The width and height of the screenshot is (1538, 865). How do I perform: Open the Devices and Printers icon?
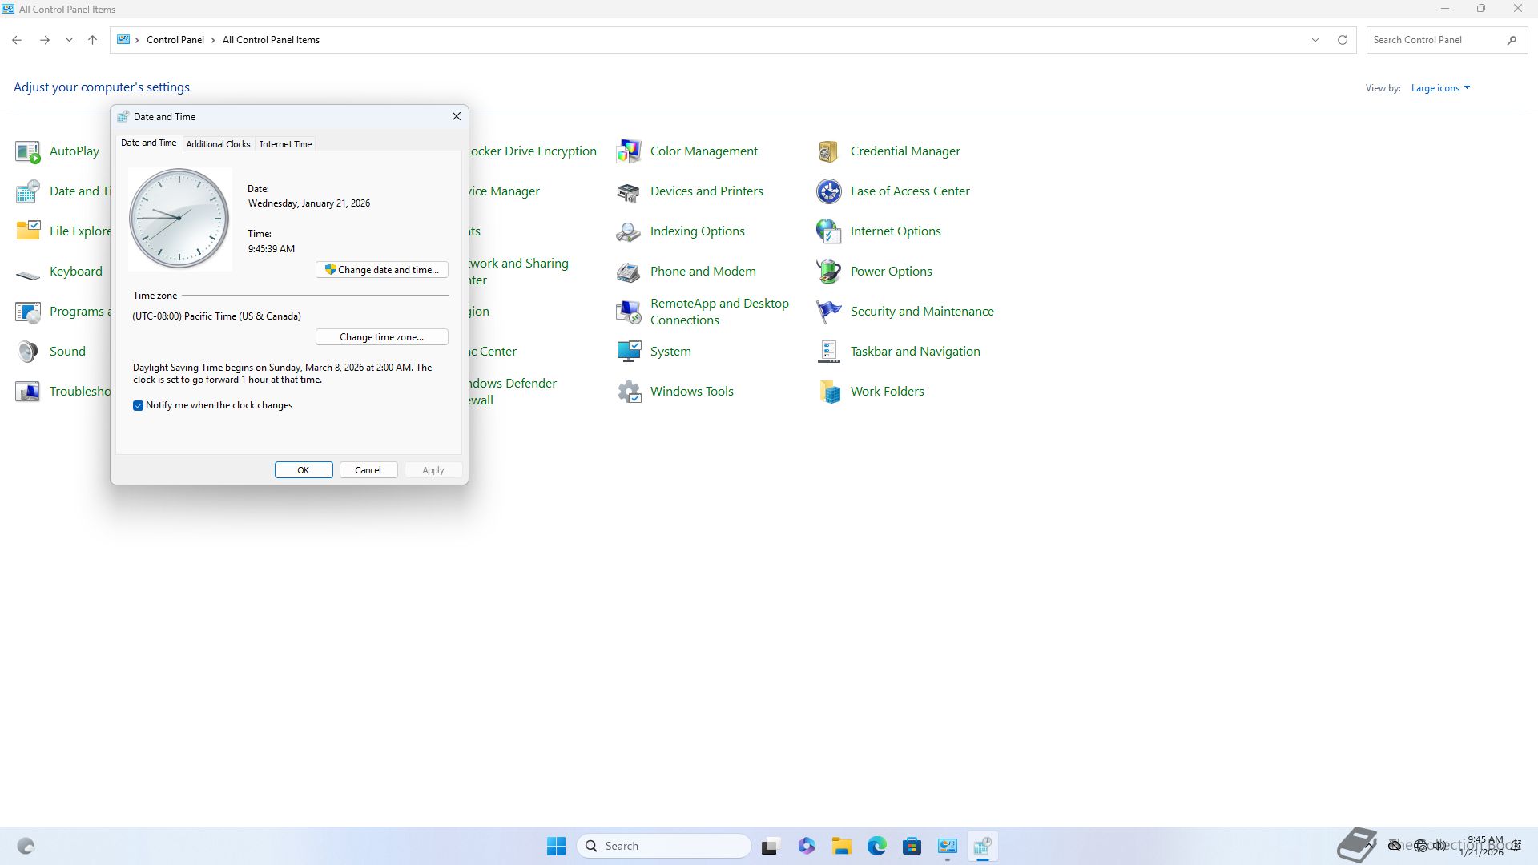point(629,191)
